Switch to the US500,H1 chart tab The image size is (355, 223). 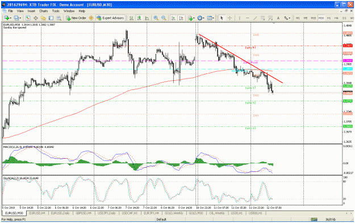click(x=256, y=213)
